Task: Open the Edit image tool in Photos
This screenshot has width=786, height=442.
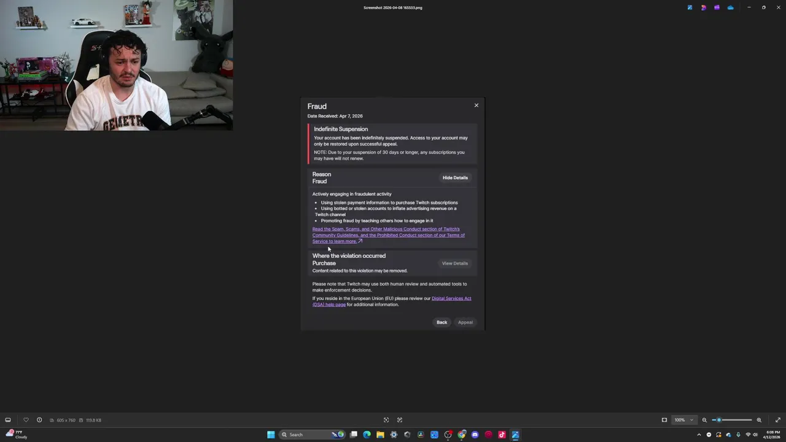Action: (x=690, y=7)
